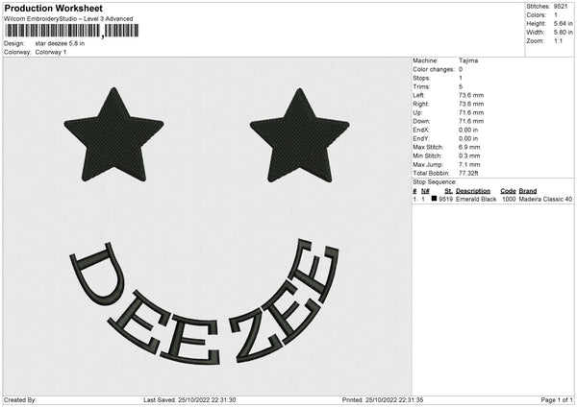Click the Width value 5.80 in
This screenshot has width=577, height=407.
[x=564, y=33]
